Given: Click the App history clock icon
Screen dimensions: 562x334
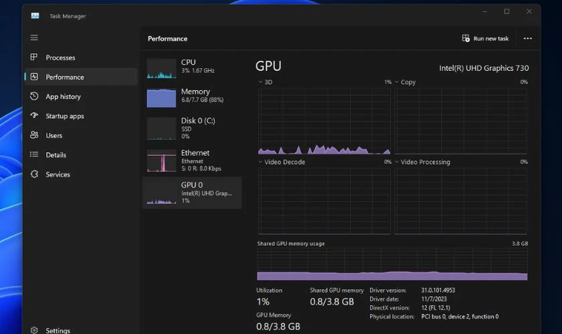Looking at the screenshot, I should 34,96.
